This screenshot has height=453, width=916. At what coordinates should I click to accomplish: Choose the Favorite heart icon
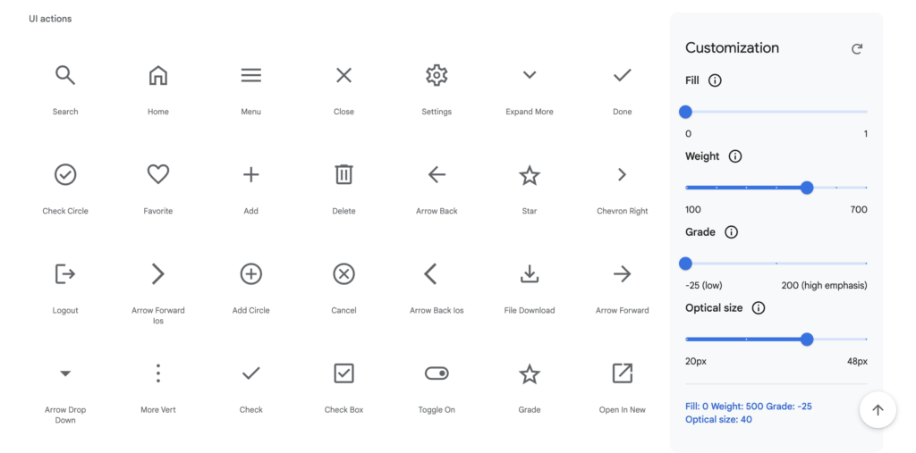coord(158,175)
